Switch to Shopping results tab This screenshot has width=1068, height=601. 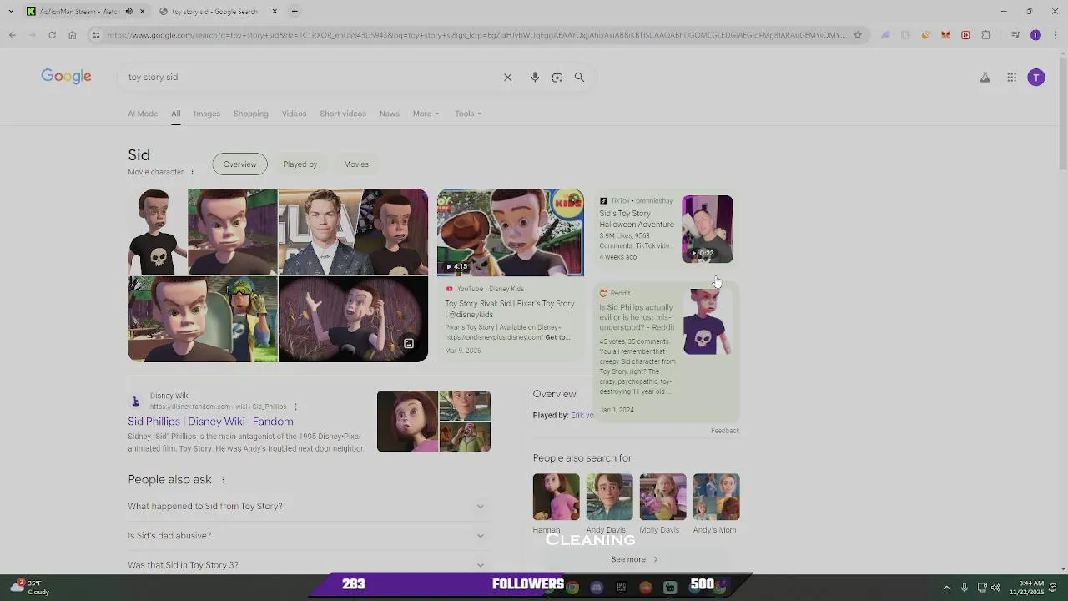coord(251,114)
